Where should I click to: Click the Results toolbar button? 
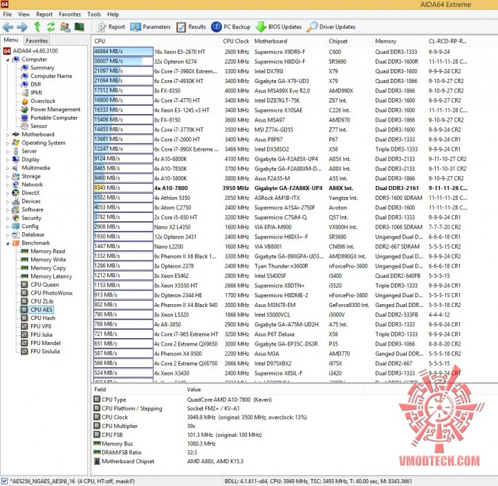(191, 27)
